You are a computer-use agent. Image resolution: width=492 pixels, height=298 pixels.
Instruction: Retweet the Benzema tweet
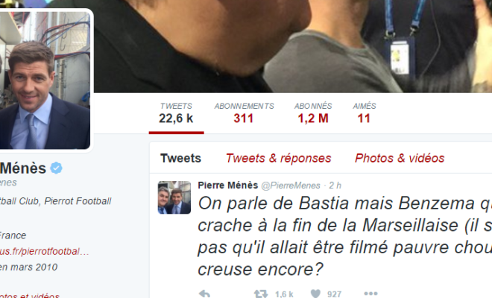click(x=261, y=294)
